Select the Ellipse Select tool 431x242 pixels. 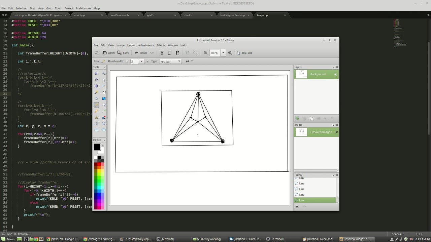tap(96, 86)
